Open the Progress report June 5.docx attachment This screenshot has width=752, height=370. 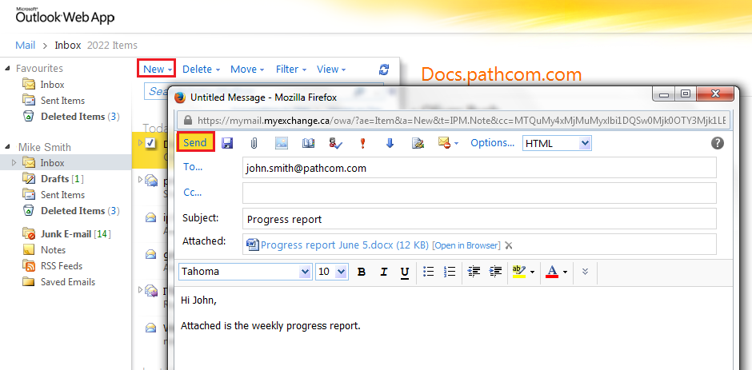344,245
